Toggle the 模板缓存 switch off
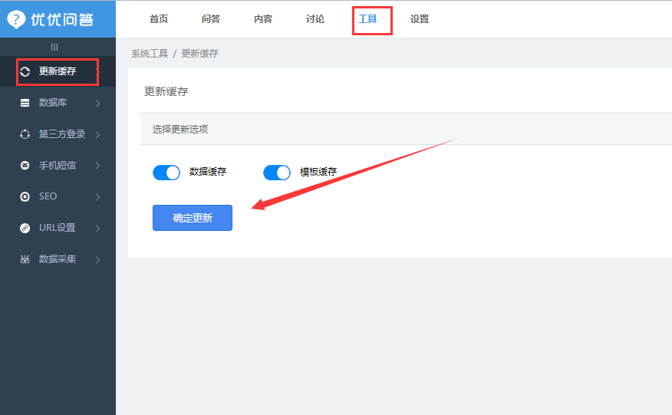672x415 pixels. (277, 173)
